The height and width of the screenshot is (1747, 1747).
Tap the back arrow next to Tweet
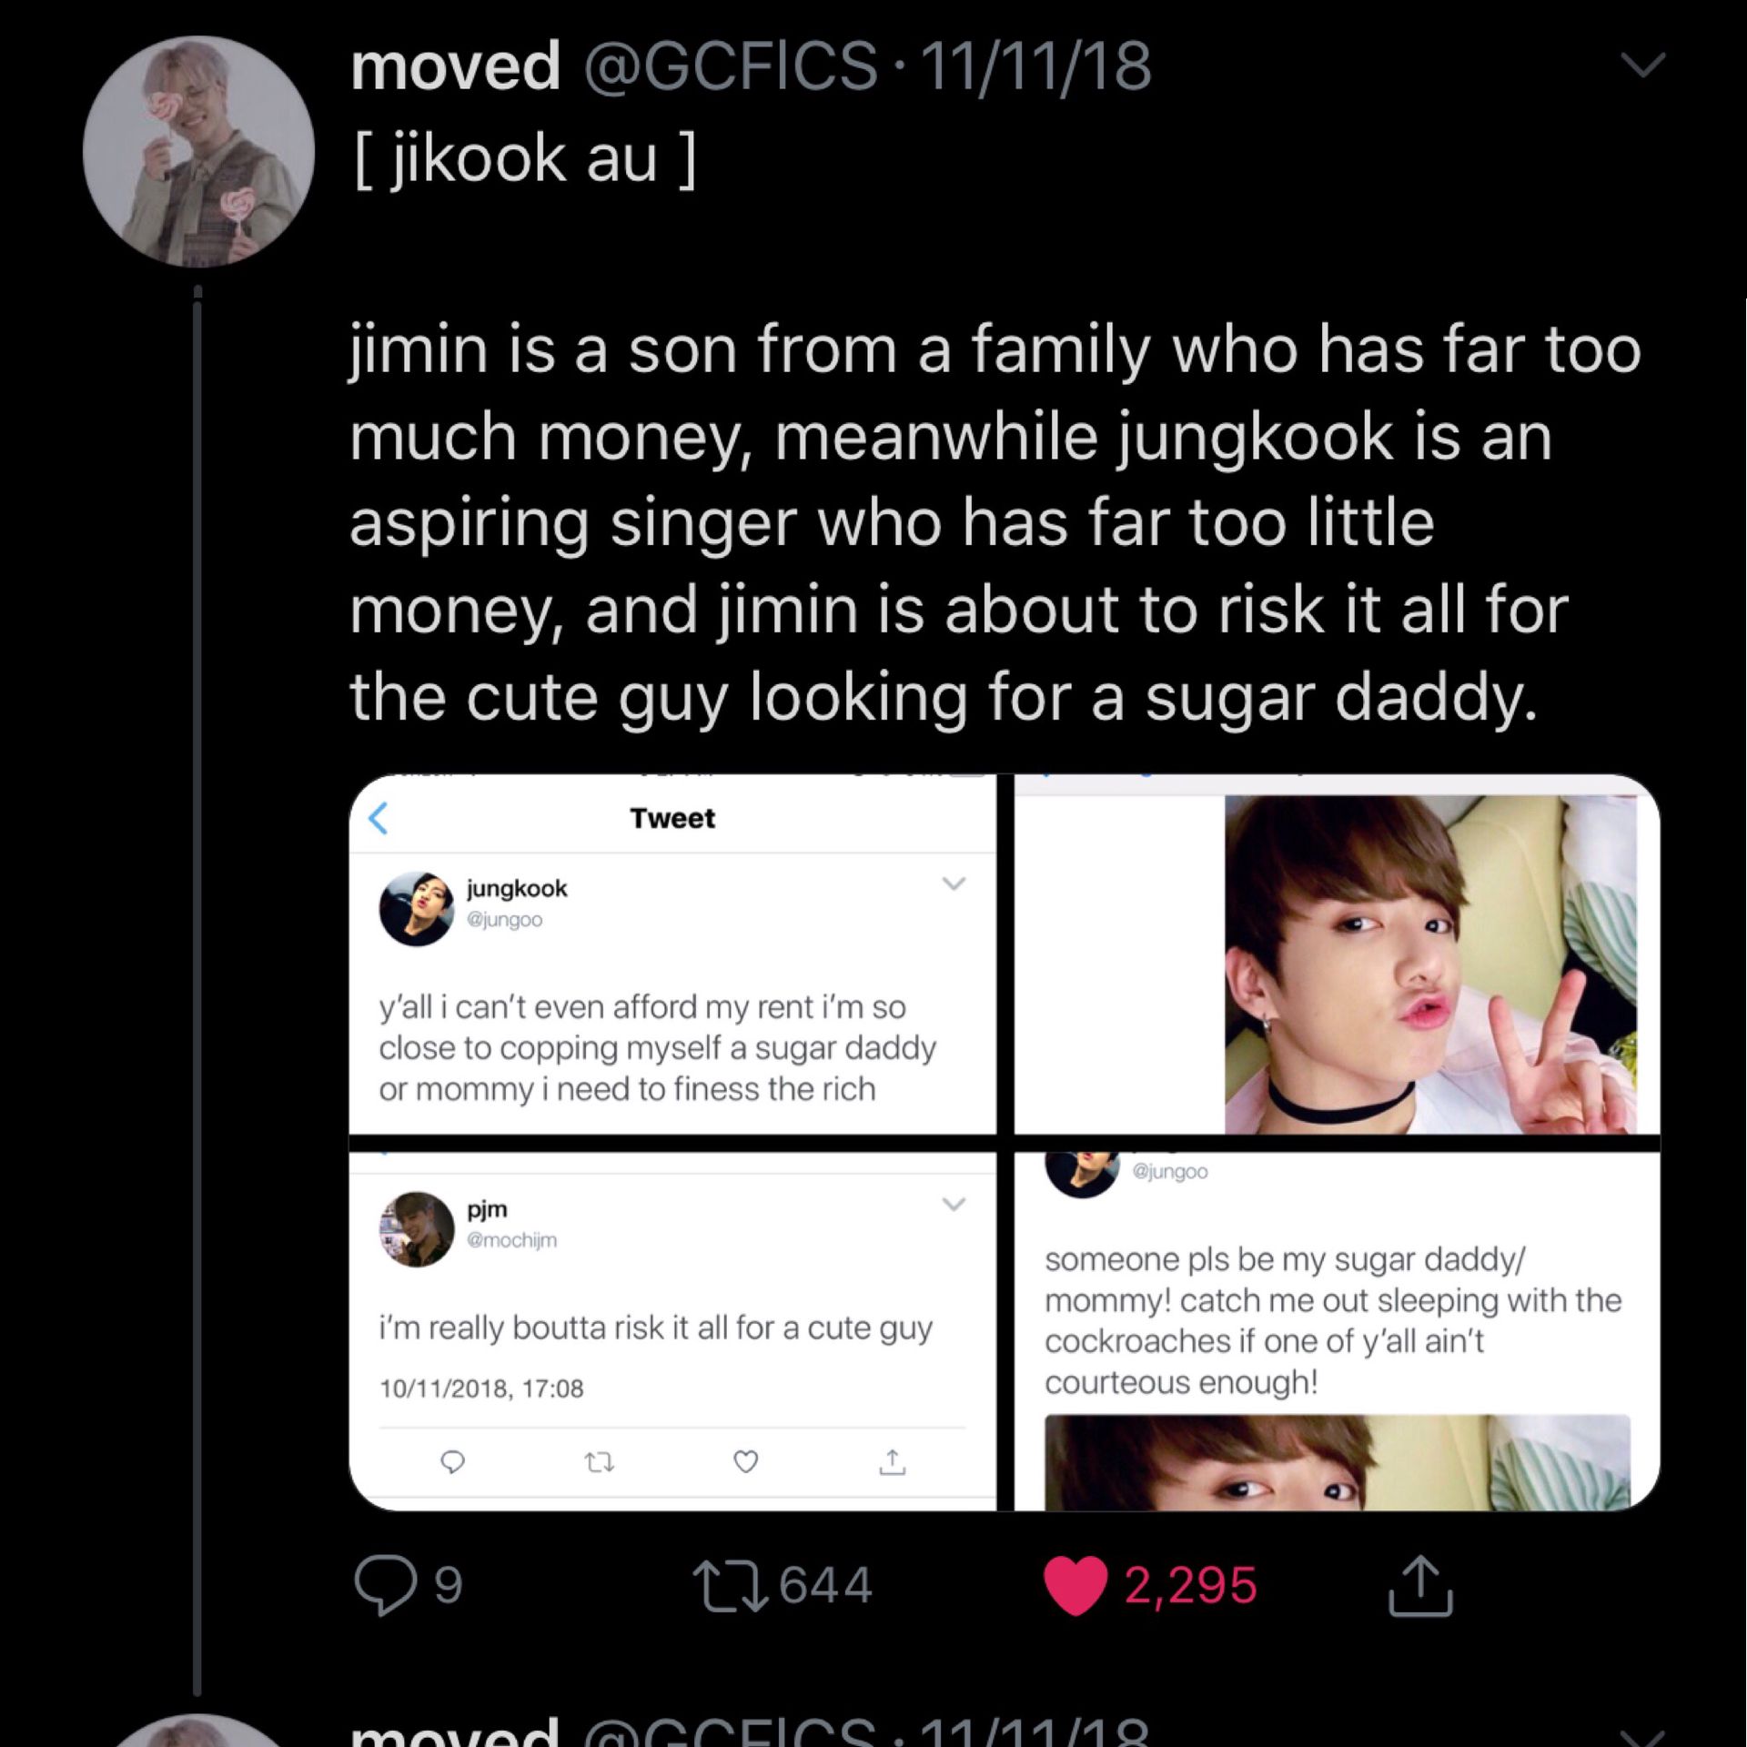click(379, 818)
